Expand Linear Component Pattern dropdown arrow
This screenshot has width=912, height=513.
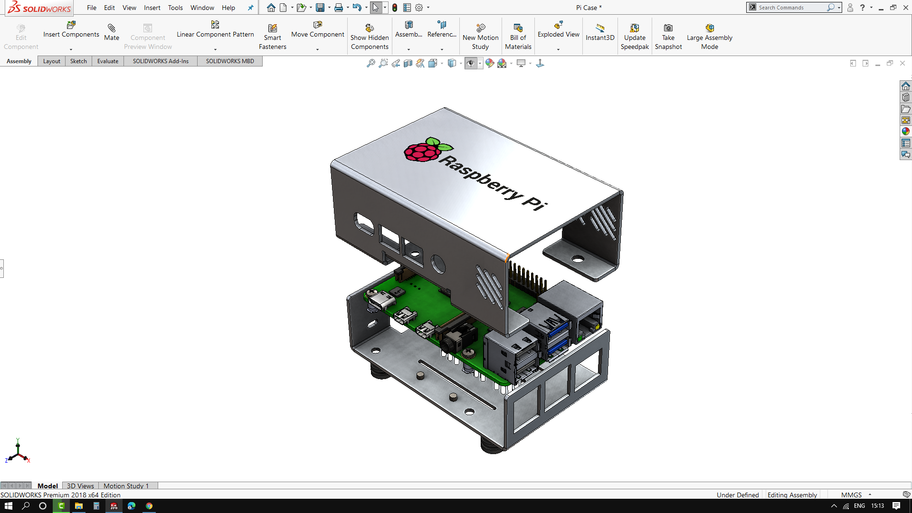[x=215, y=49]
